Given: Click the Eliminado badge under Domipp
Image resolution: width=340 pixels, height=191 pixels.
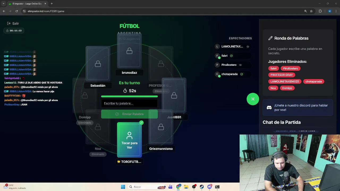Looking at the screenshot, I should pos(85,123).
